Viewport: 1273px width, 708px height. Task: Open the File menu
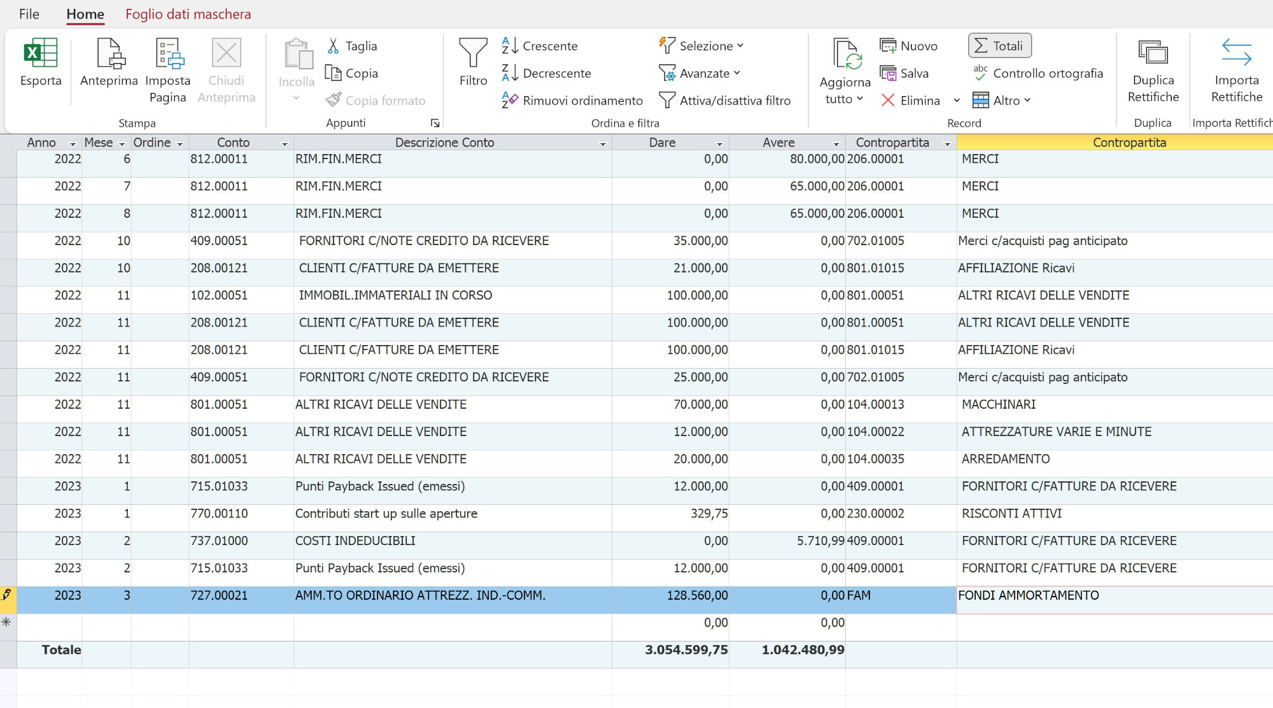tap(29, 14)
